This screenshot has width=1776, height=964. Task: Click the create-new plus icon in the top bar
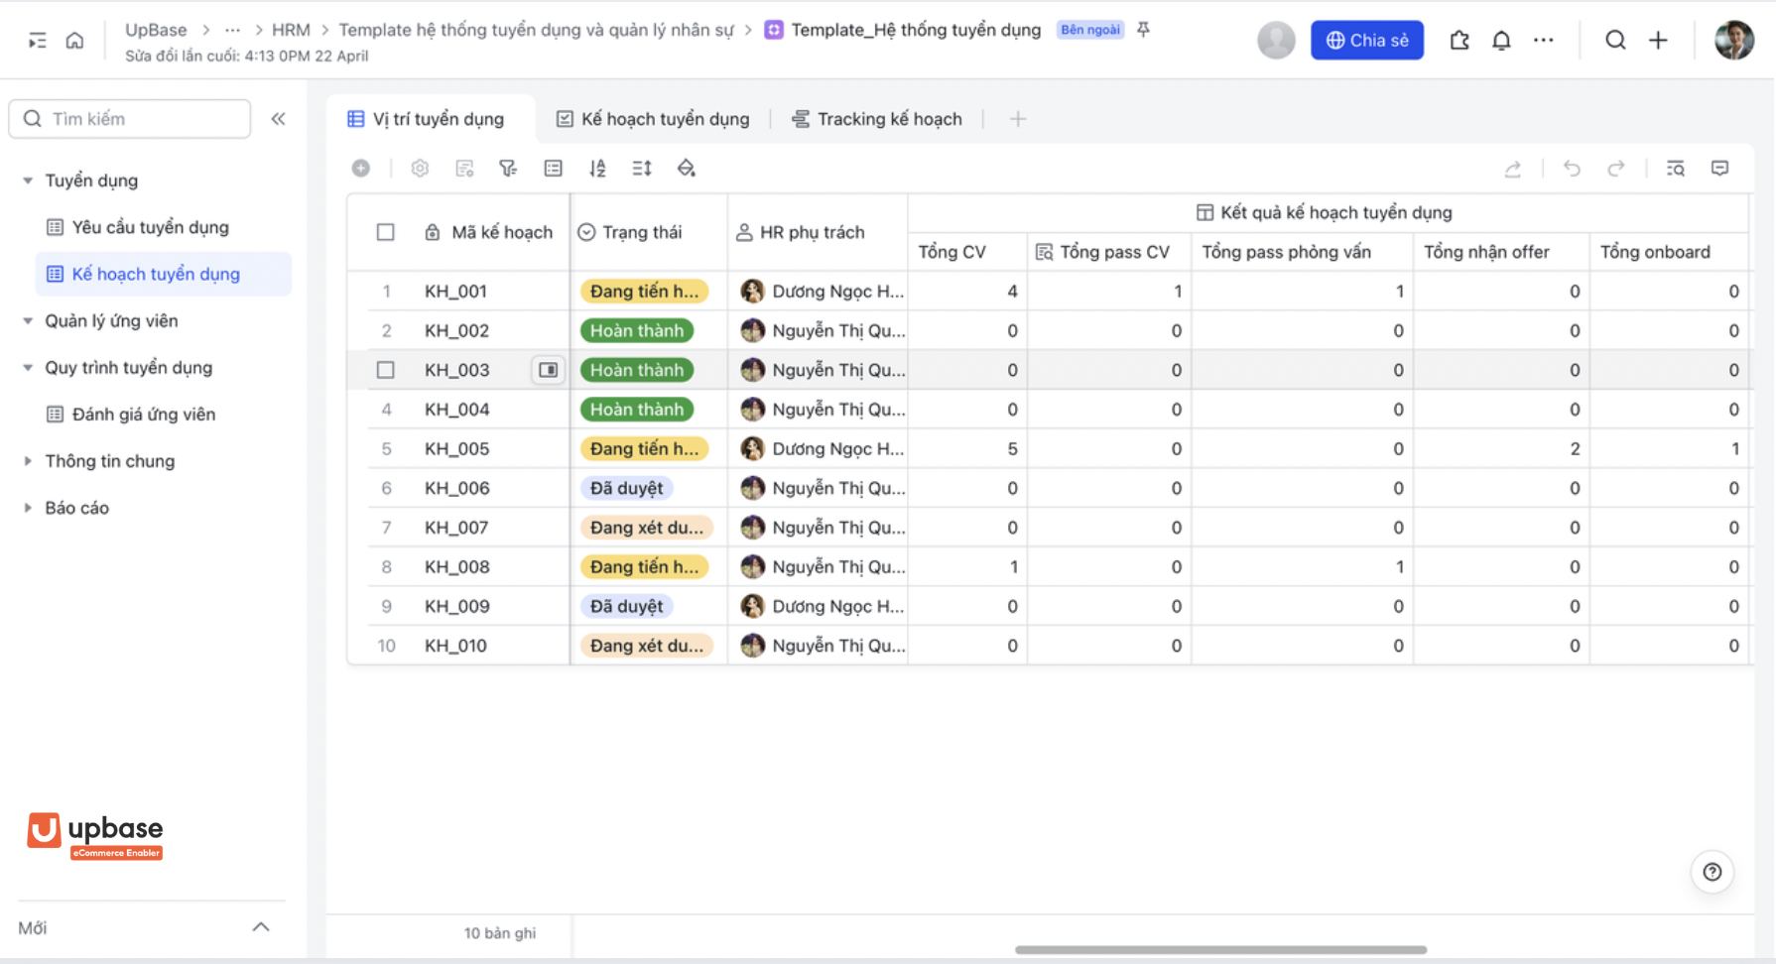pos(1658,41)
